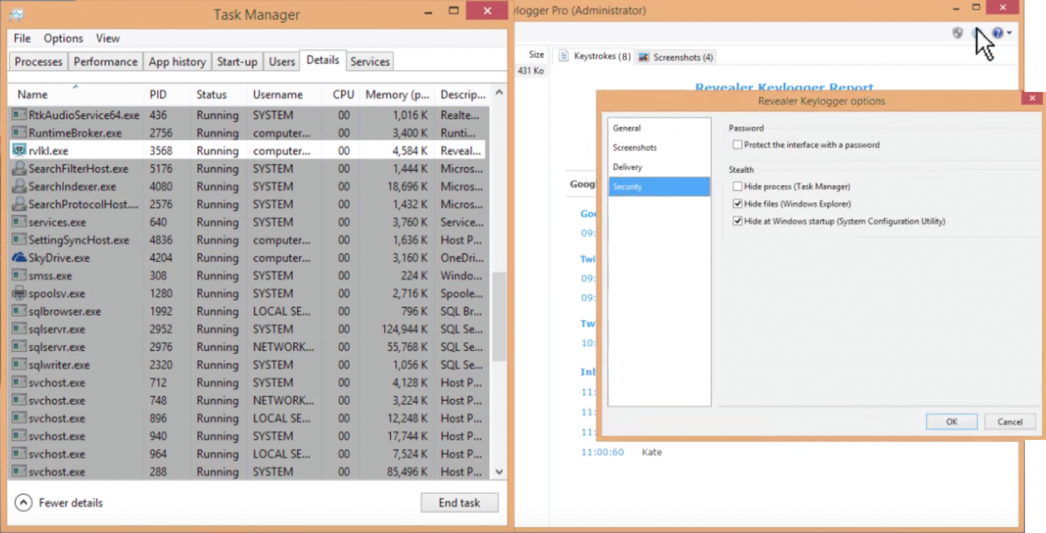Toggle Protect the interface with a password
The height and width of the screenshot is (533, 1046).
[737, 145]
